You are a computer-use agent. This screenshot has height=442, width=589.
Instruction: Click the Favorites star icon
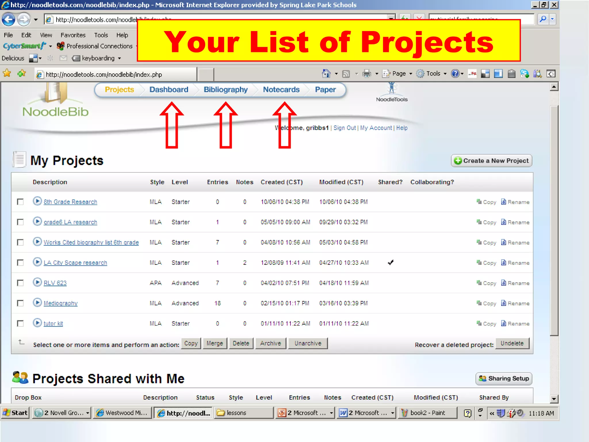[x=7, y=74]
